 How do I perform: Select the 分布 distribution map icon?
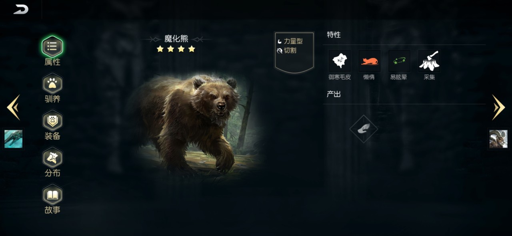(x=52, y=157)
